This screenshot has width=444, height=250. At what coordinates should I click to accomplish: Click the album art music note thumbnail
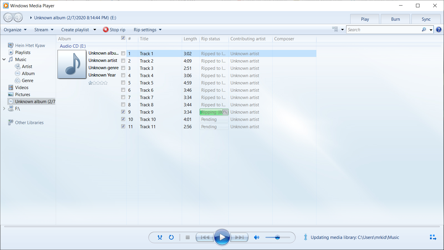pos(72,64)
